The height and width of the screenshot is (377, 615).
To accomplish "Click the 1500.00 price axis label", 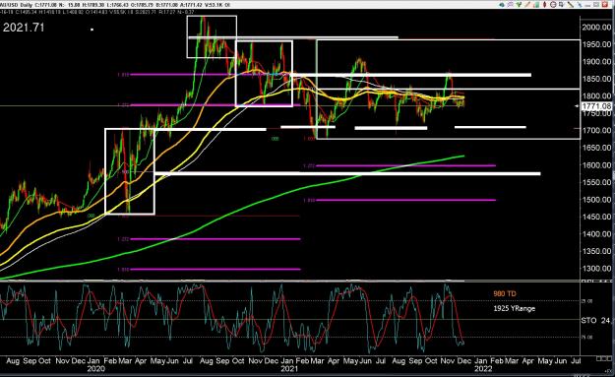I will [597, 200].
